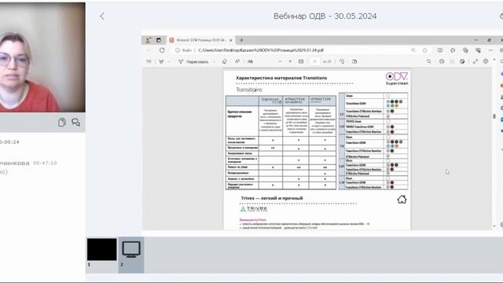
Task: Expand the Нарисовать dropdown arrow
Action: [x=214, y=61]
